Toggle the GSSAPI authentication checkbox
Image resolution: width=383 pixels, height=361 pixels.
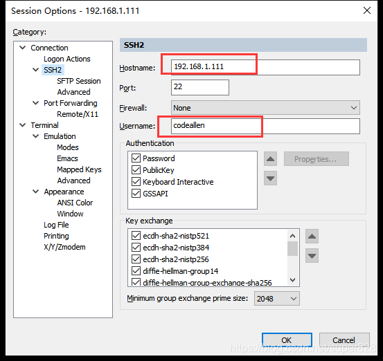coord(136,193)
